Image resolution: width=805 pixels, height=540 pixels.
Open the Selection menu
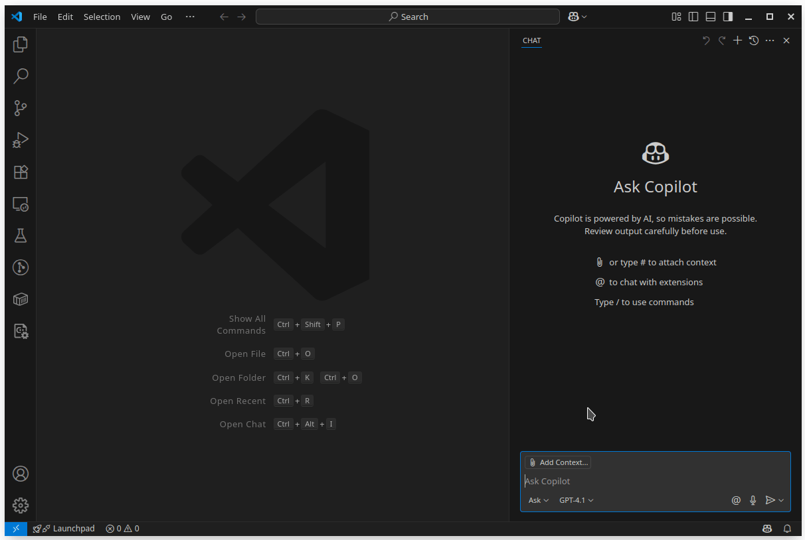(x=102, y=17)
